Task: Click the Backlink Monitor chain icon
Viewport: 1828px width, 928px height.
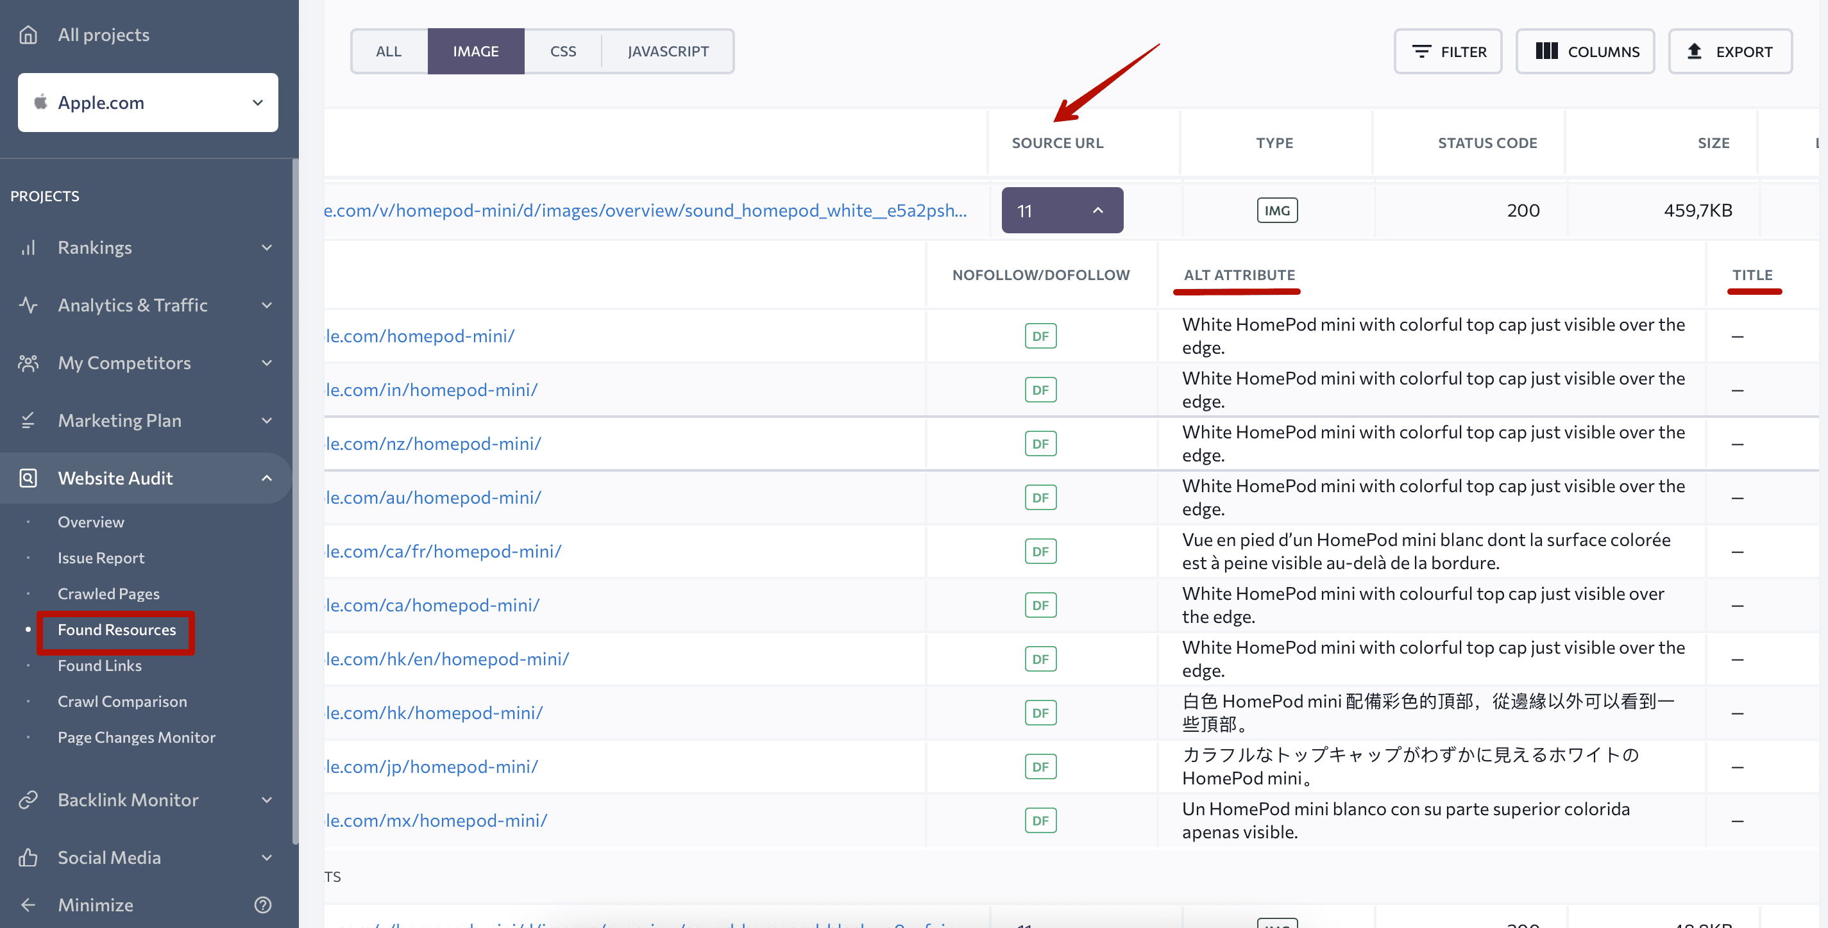Action: [x=28, y=800]
